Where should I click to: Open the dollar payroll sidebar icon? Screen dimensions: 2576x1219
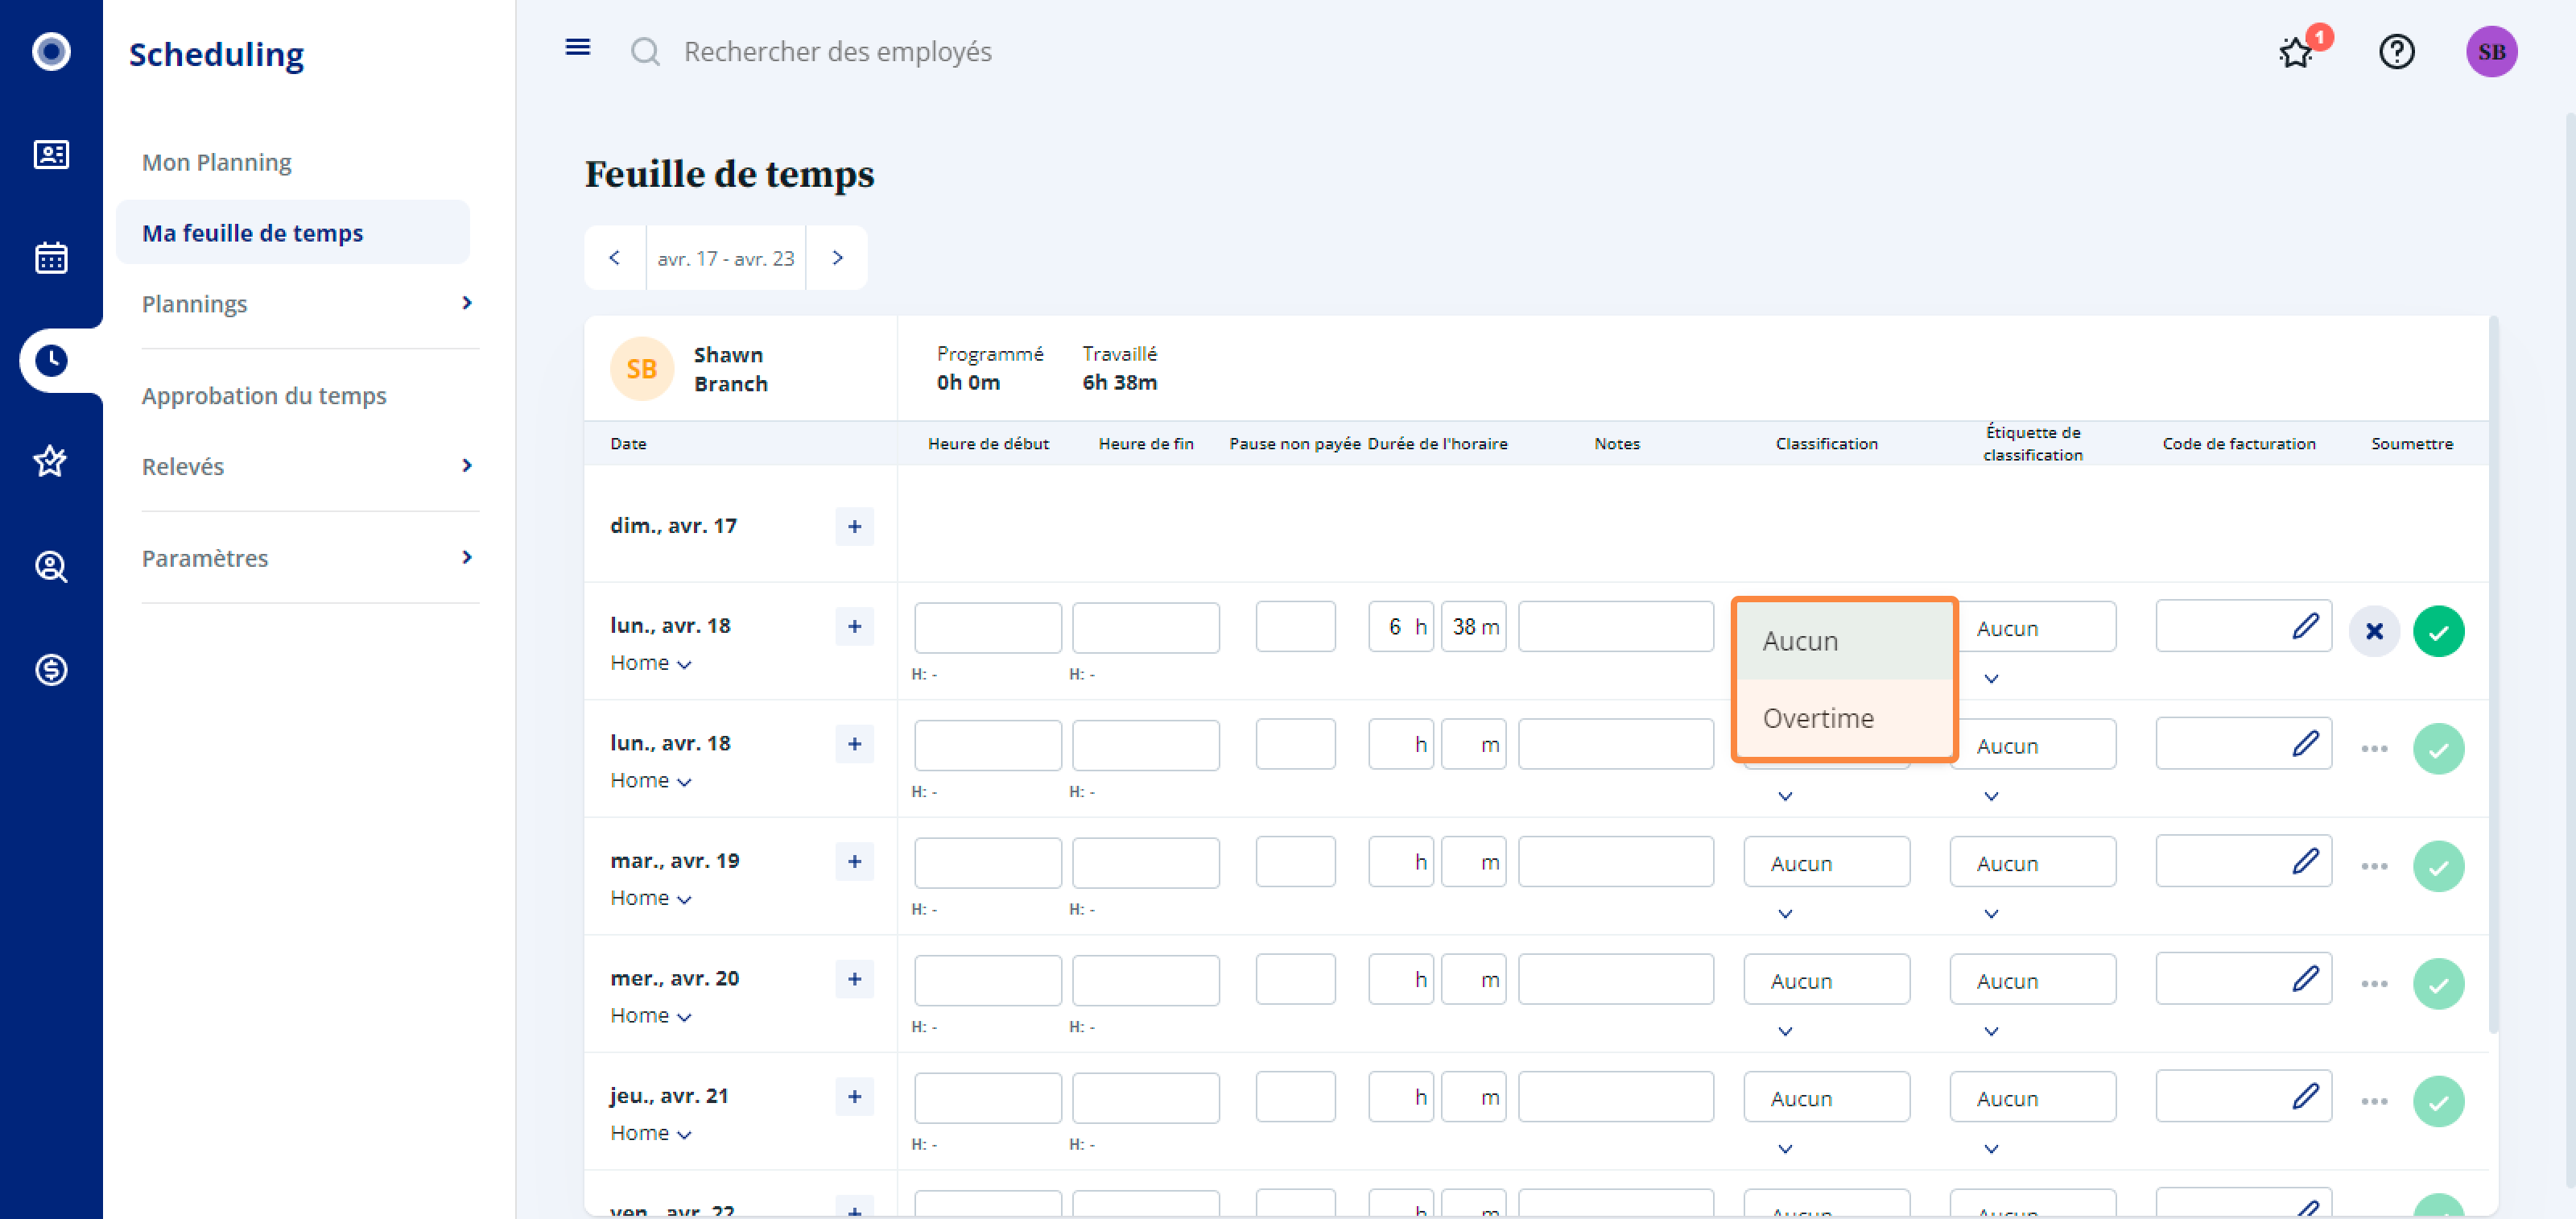pyautogui.click(x=51, y=669)
